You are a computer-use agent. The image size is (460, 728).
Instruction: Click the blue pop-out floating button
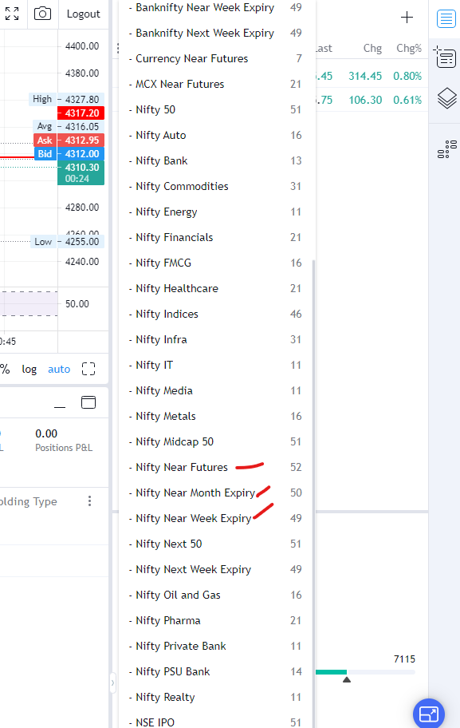428,714
